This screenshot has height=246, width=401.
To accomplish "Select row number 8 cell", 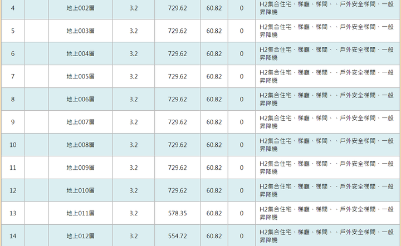I will [x=13, y=99].
